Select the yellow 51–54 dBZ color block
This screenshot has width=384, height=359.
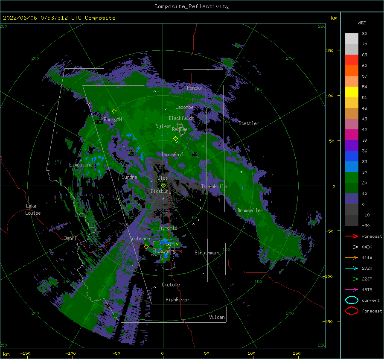click(352, 92)
